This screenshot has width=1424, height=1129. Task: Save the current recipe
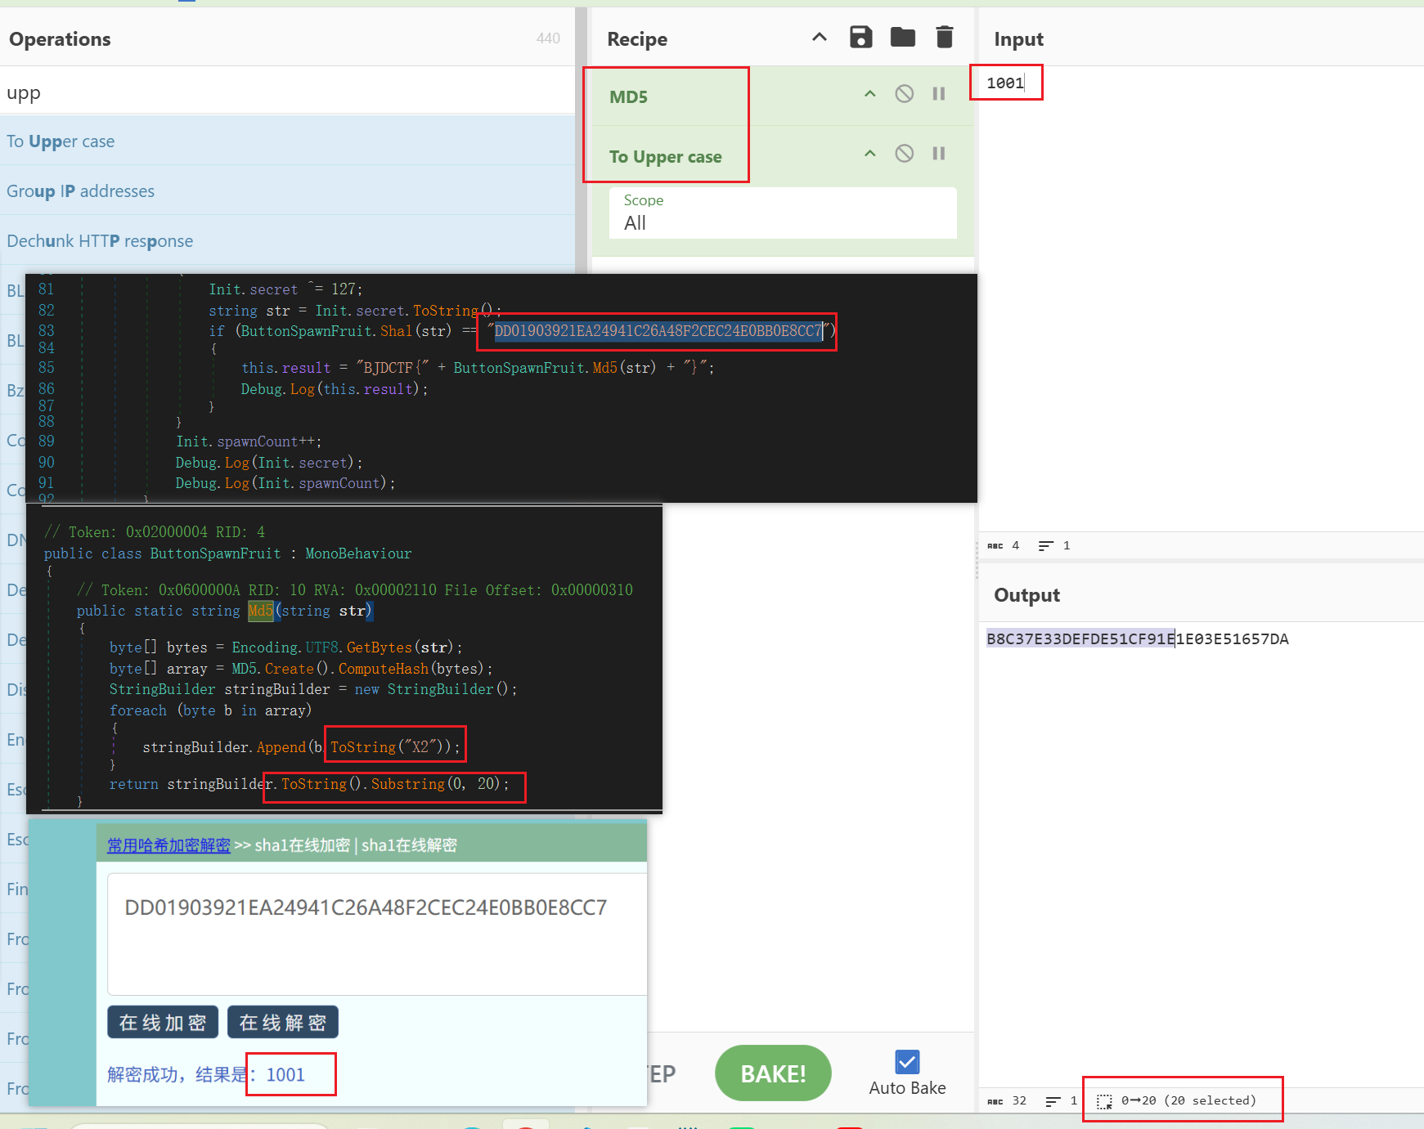(860, 38)
